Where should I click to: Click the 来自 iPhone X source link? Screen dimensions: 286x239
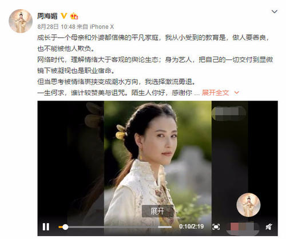click(95, 27)
